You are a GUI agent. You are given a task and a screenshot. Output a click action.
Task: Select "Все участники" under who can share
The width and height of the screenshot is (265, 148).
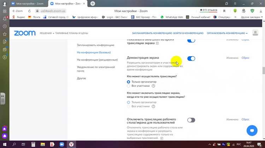click(x=129, y=86)
